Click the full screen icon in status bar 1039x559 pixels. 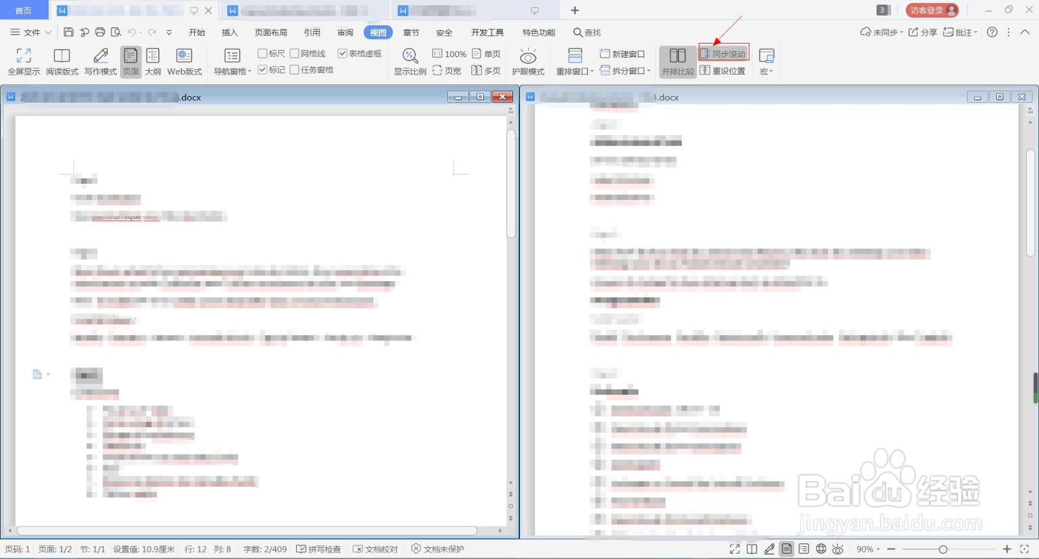(734, 549)
